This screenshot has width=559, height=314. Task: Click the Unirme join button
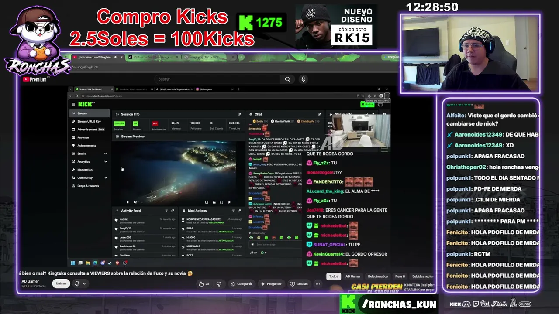(x=61, y=283)
